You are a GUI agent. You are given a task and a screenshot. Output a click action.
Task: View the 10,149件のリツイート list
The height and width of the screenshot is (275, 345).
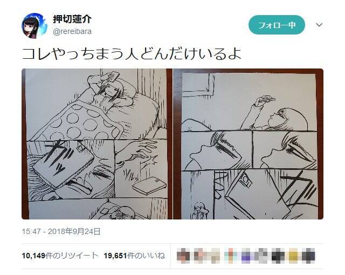60,256
